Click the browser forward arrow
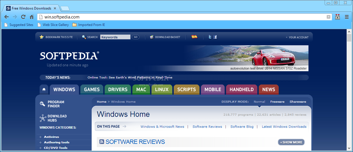This screenshot has width=353, height=152. coord(15,17)
